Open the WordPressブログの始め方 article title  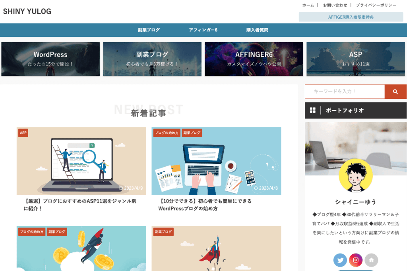tap(205, 205)
